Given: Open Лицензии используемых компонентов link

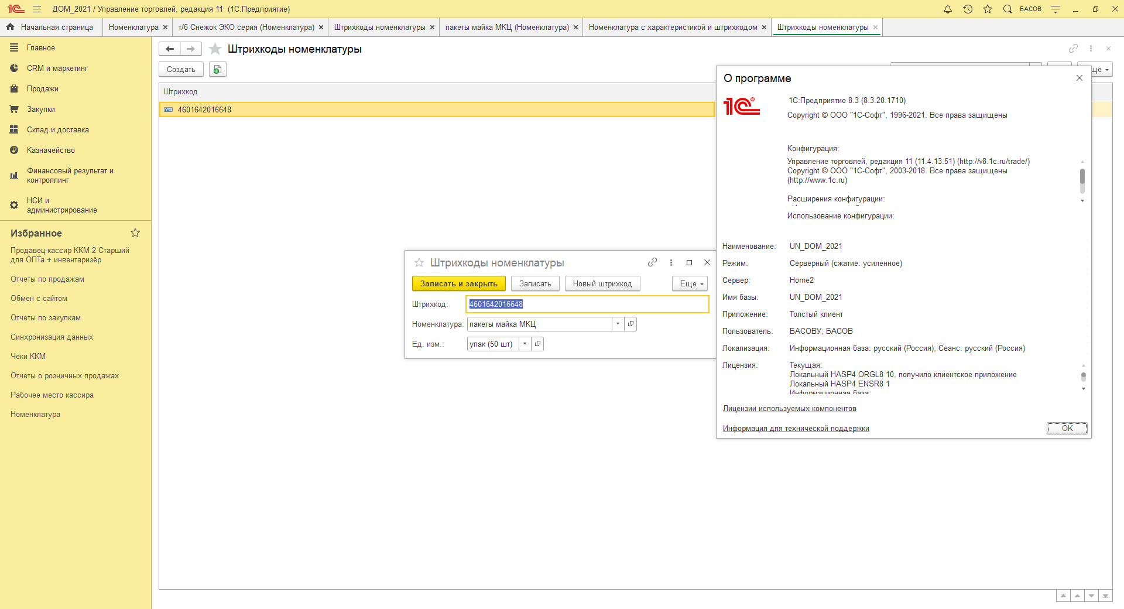Looking at the screenshot, I should (789, 409).
